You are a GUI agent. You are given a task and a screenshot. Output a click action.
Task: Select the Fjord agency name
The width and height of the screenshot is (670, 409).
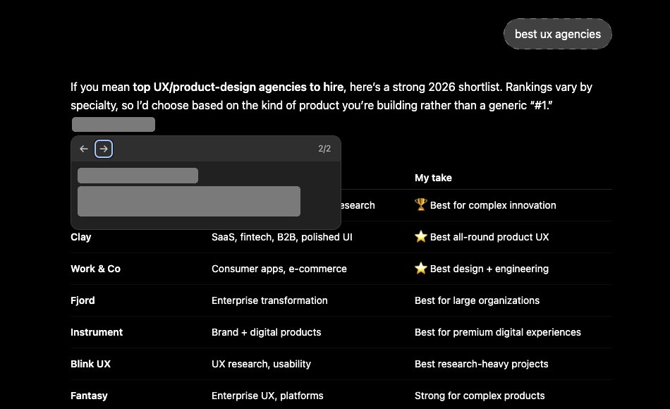point(83,300)
